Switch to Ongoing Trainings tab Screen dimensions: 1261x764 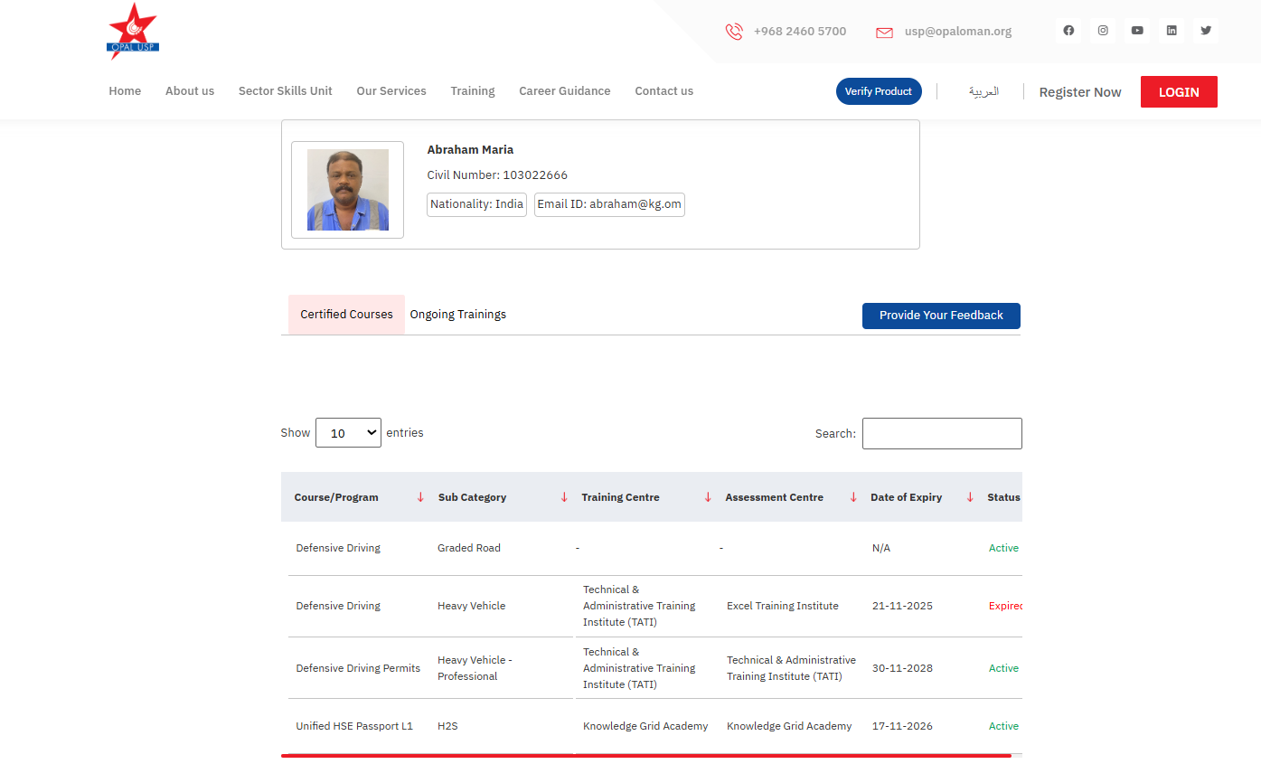coord(457,315)
